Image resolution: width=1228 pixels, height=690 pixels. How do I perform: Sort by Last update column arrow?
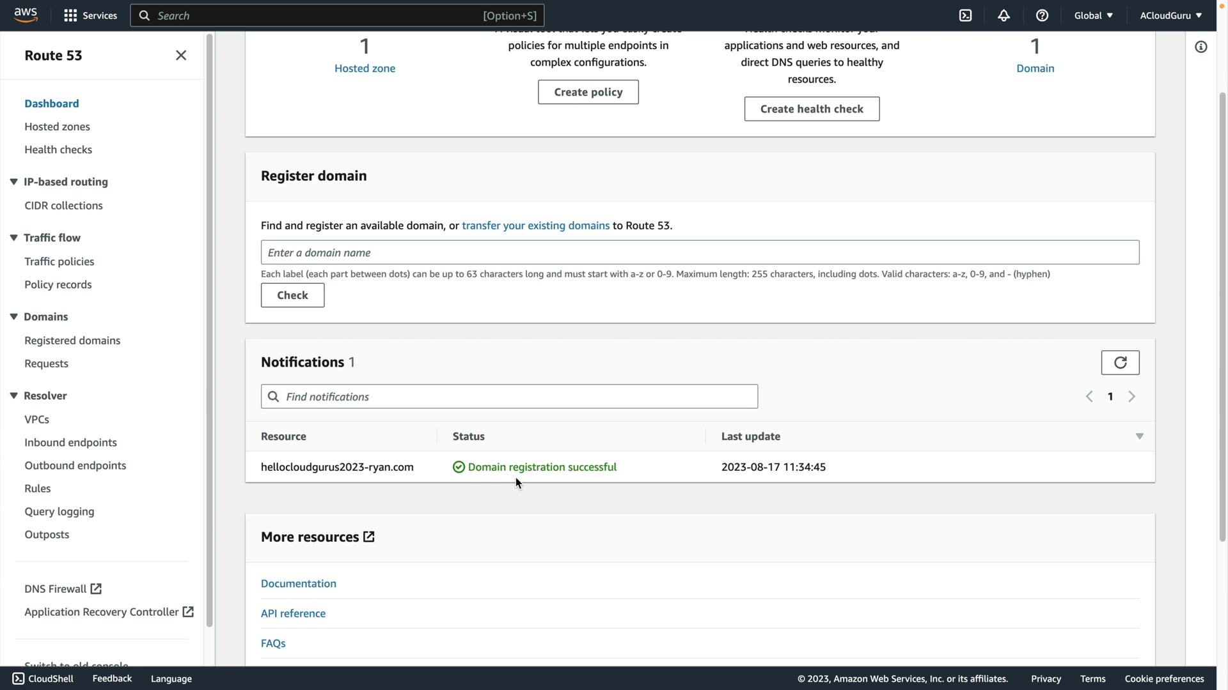click(1139, 436)
